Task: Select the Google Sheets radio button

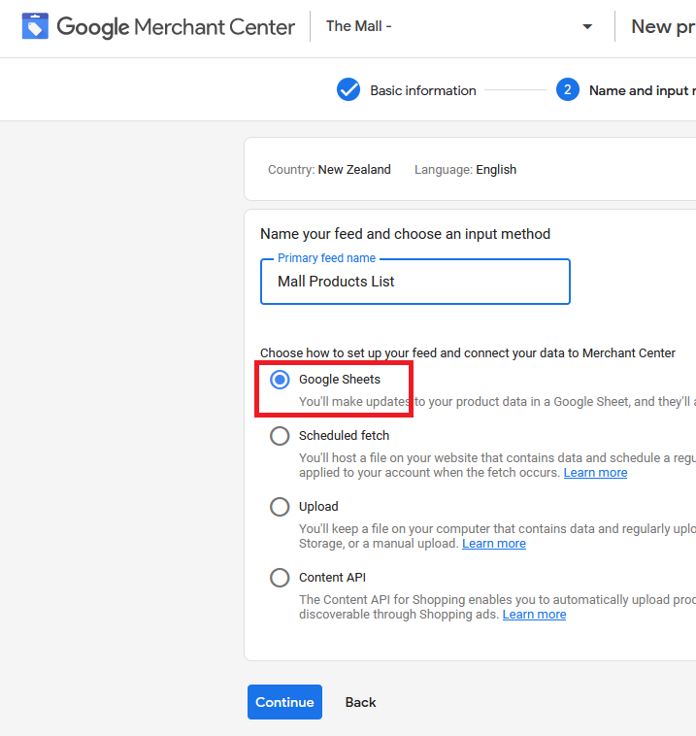Action: 280,380
